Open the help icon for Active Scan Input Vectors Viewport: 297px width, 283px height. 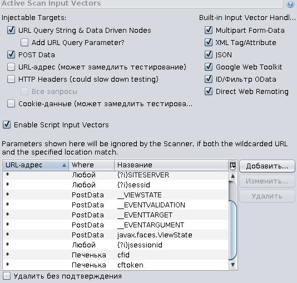pos(290,3)
